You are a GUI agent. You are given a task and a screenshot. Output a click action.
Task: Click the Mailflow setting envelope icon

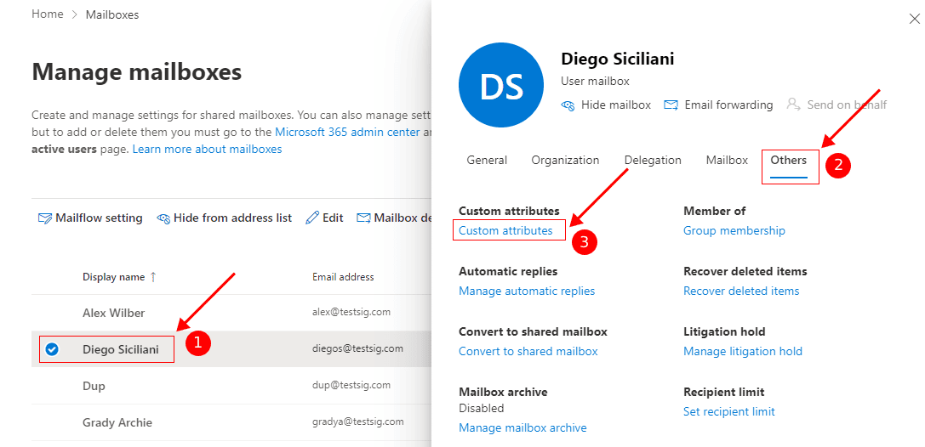tap(45, 218)
